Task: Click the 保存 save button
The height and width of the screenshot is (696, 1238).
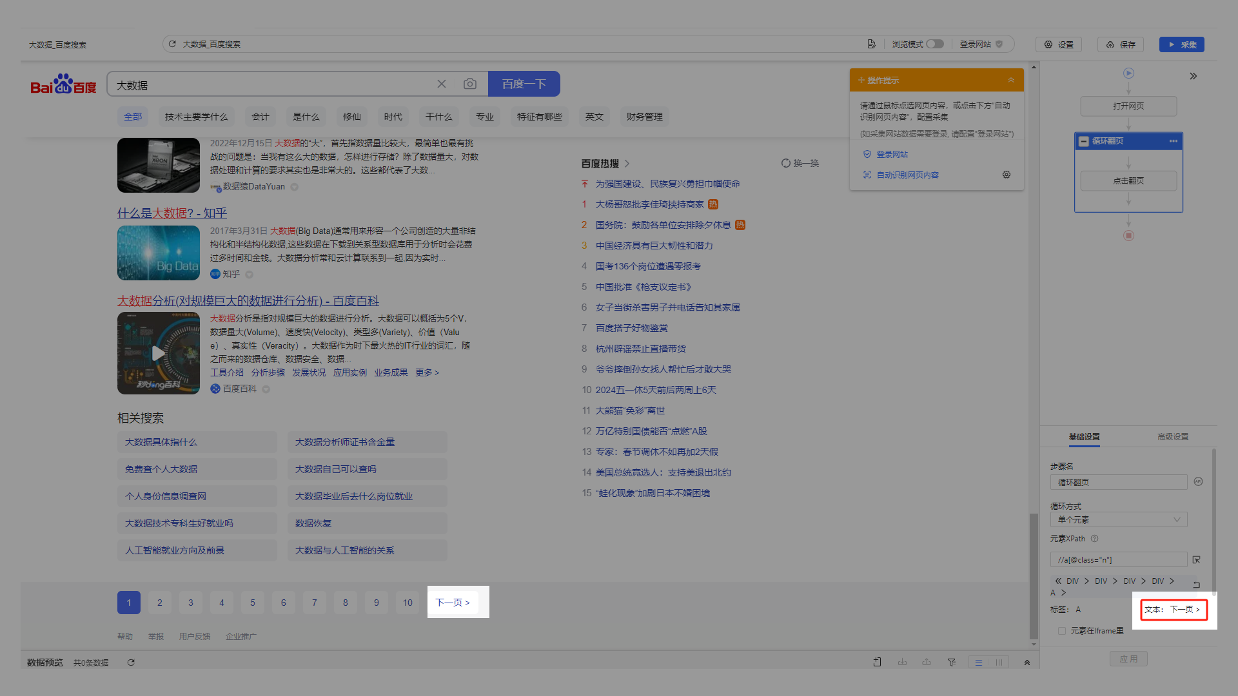Action: (1121, 44)
